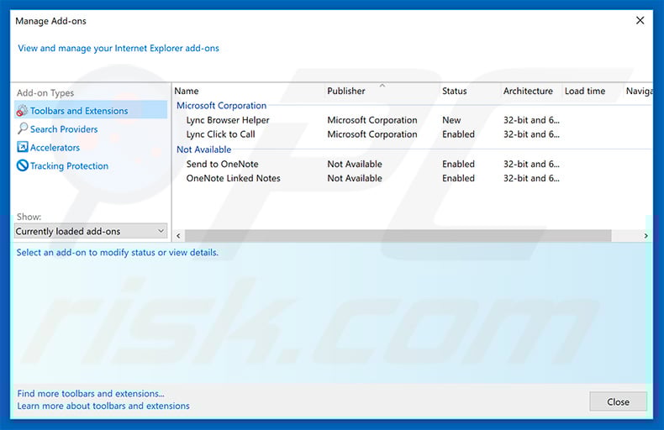664x430 pixels.
Task: Click Enabled status of OneNote Linked Notes
Action: 458,178
